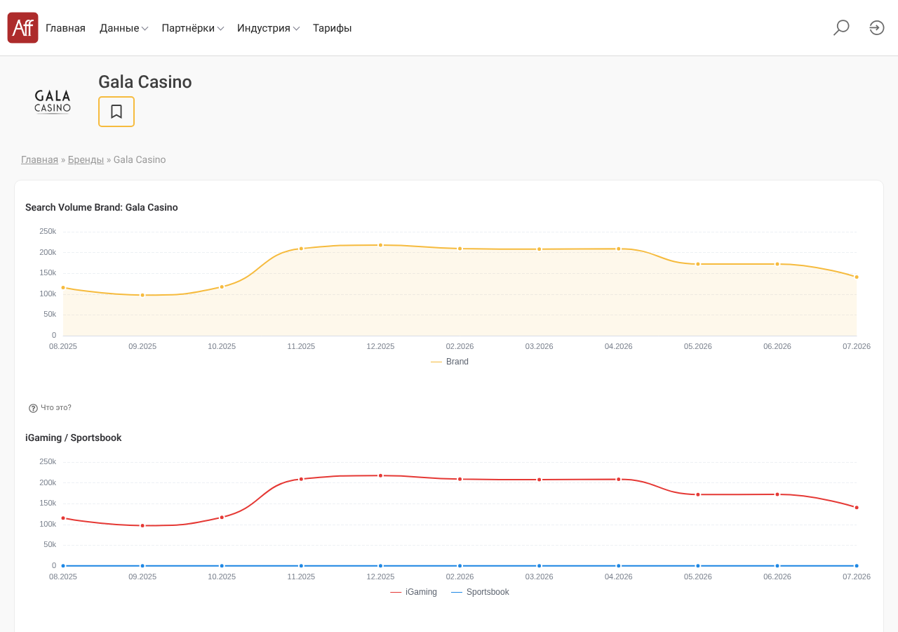Open the search magnifier icon
The width and height of the screenshot is (898, 632).
tap(841, 28)
